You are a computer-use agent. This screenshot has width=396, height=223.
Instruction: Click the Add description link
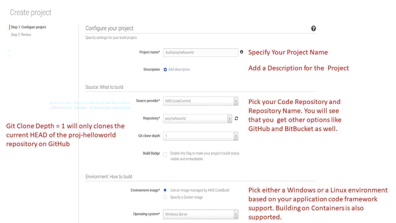[x=179, y=69]
